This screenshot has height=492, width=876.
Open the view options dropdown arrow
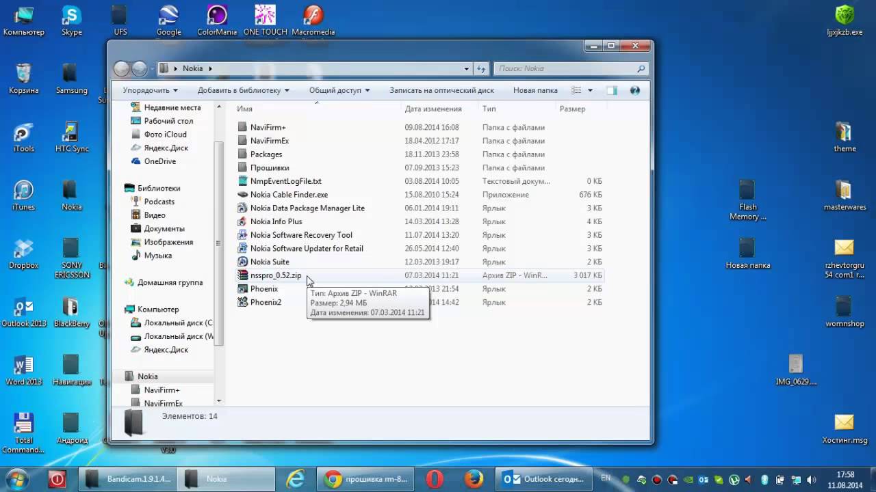point(590,90)
